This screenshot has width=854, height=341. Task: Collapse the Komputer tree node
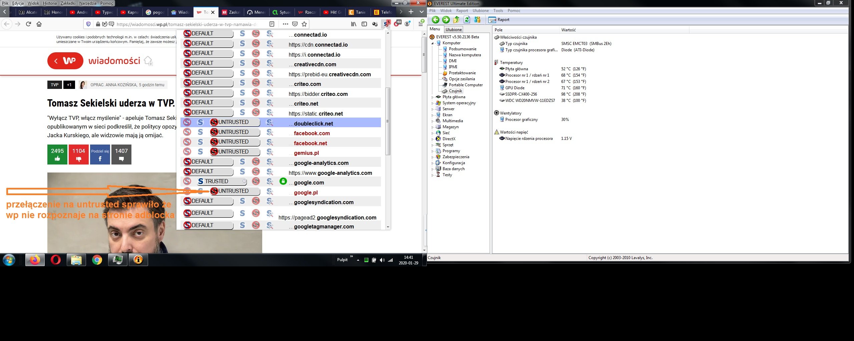(x=433, y=43)
